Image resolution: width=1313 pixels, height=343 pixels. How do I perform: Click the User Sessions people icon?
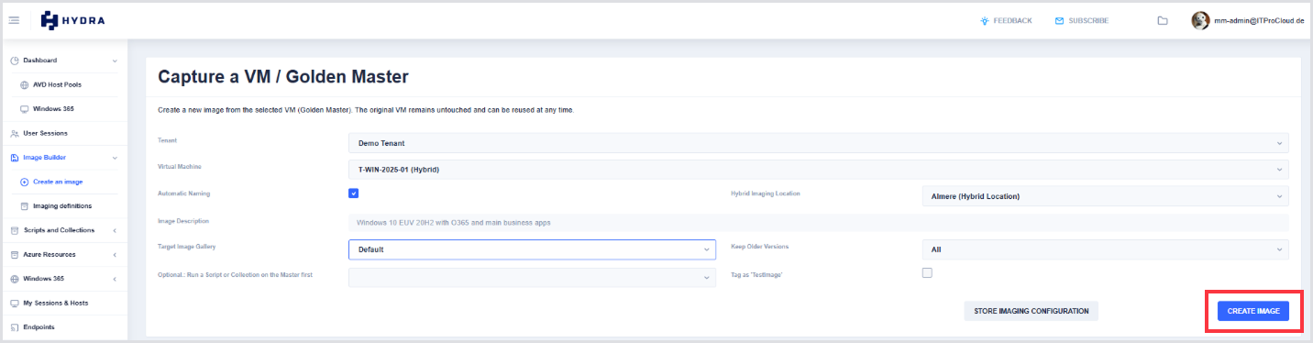(x=15, y=134)
